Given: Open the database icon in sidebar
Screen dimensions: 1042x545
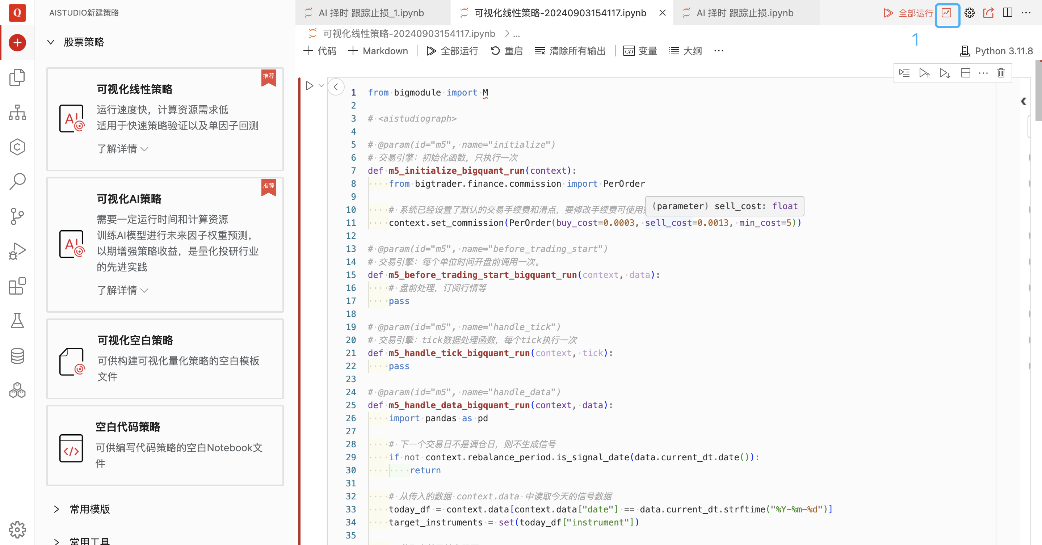Looking at the screenshot, I should [x=17, y=356].
